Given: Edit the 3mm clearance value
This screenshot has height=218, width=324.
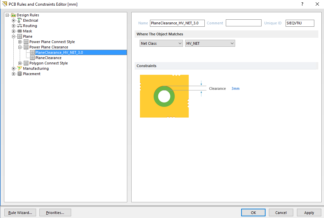Looking at the screenshot, I should pyautogui.click(x=235, y=88).
